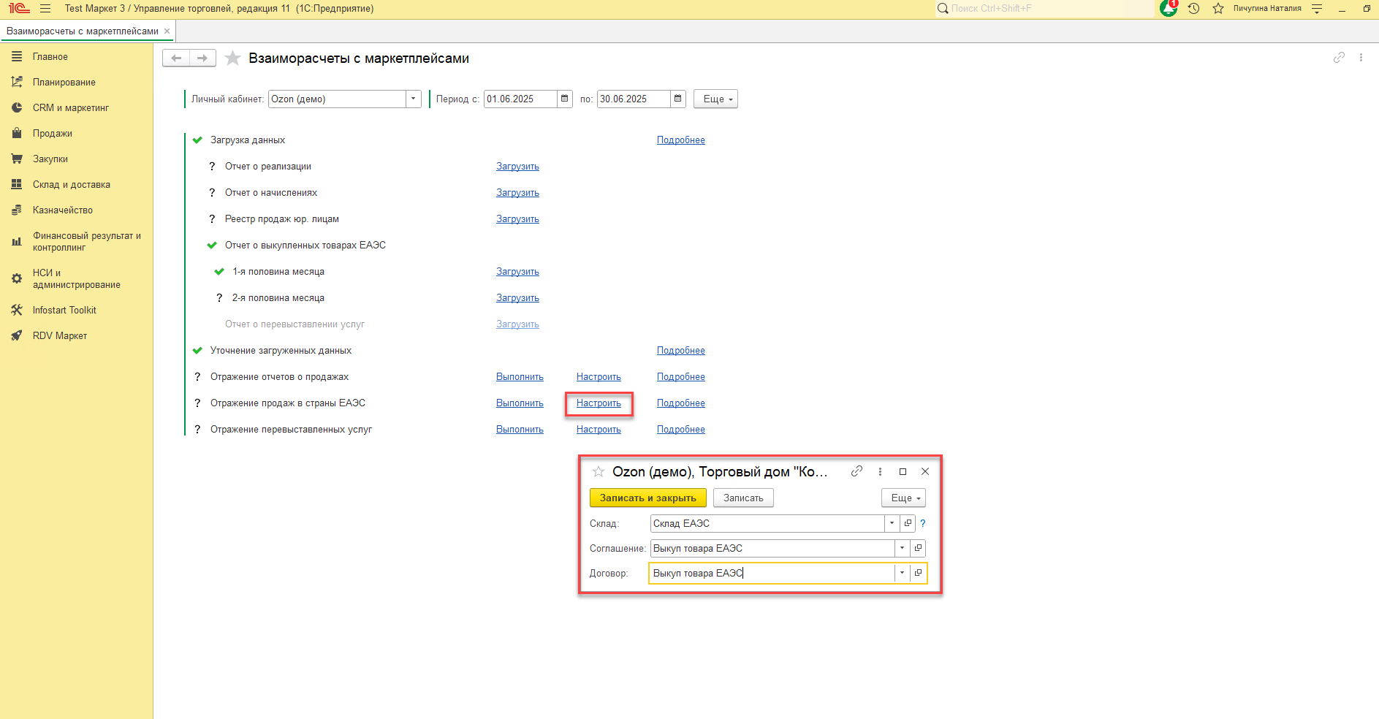1379x719 pixels.
Task: Open the history icon in the title bar
Action: [x=1193, y=9]
